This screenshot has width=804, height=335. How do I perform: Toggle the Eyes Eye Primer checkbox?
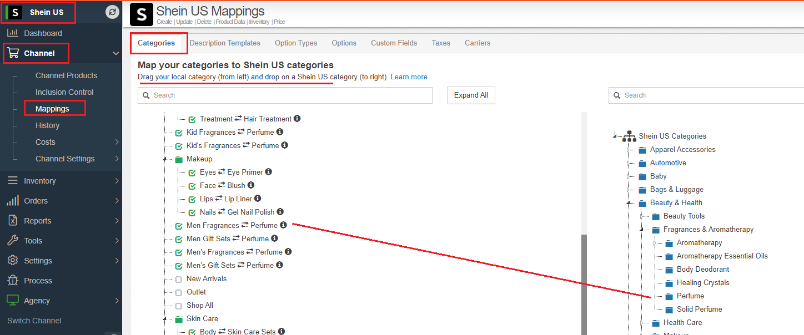(x=192, y=172)
